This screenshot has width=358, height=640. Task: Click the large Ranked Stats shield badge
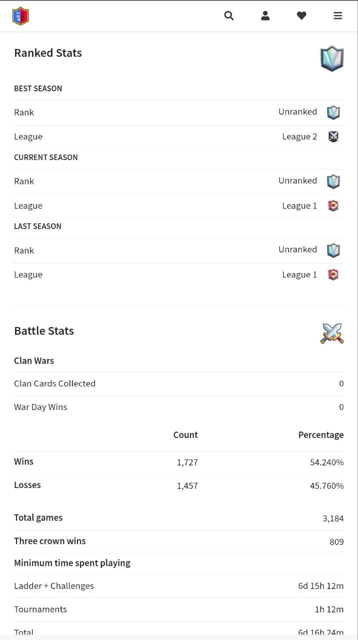coord(332,58)
